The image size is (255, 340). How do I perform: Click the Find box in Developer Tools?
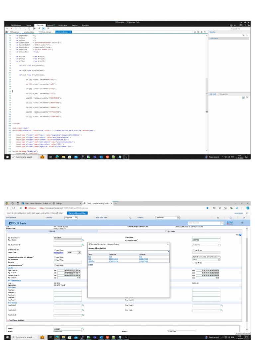click(x=239, y=29)
